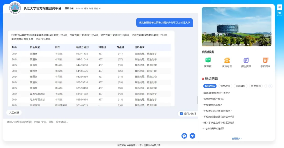284x148 pixels.
Task: Open question 各学院在哪个校区?
Action: click(x=214, y=99)
